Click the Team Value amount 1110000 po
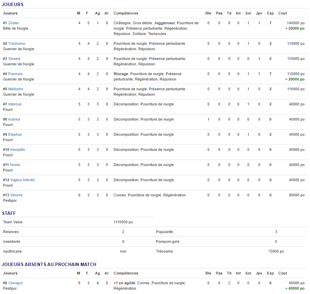310x294 pixels. (123, 222)
